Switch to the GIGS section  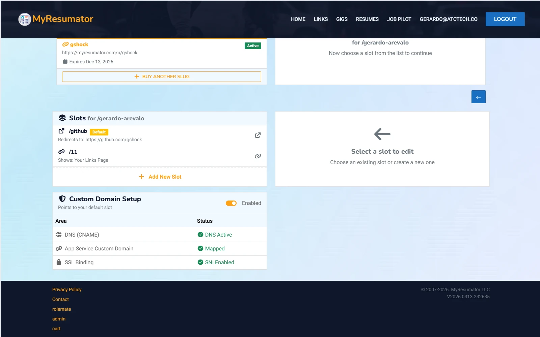click(x=342, y=19)
